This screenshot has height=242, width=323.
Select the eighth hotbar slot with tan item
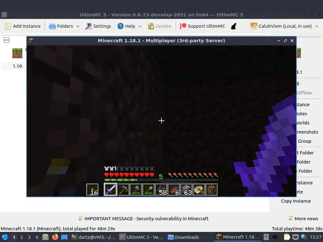(x=199, y=189)
